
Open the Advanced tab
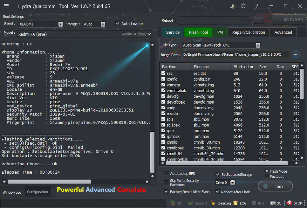(x=283, y=32)
